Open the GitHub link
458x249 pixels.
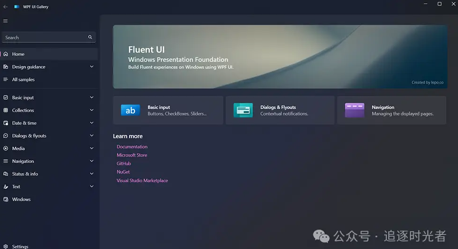pyautogui.click(x=124, y=163)
